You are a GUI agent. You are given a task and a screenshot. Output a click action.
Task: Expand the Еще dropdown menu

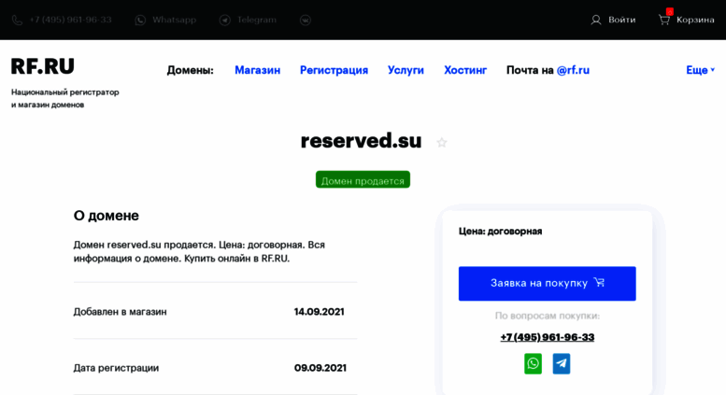(700, 70)
